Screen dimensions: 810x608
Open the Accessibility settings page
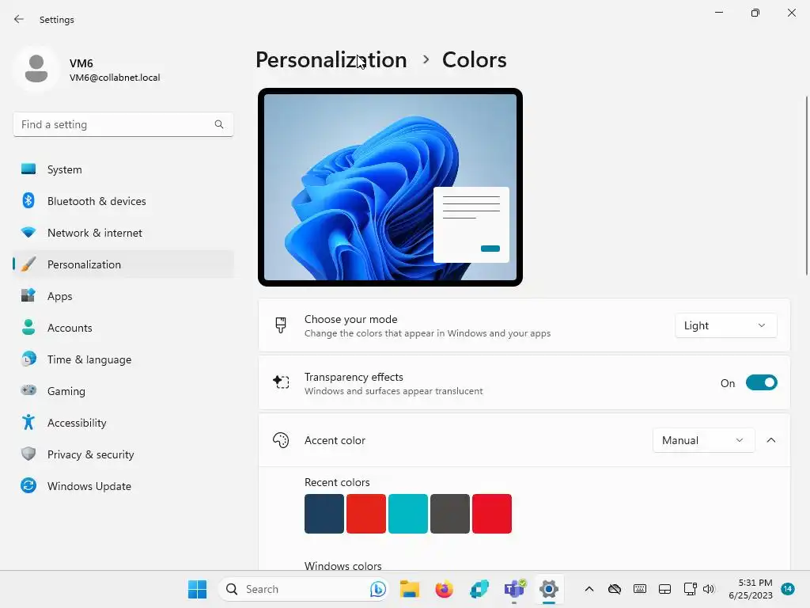point(123,423)
